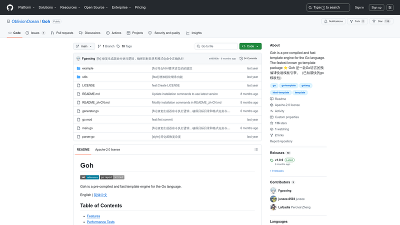Switch to the Issues tab

(x=35, y=33)
